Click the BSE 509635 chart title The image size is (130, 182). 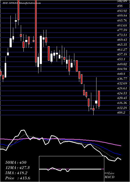coord(22,3)
